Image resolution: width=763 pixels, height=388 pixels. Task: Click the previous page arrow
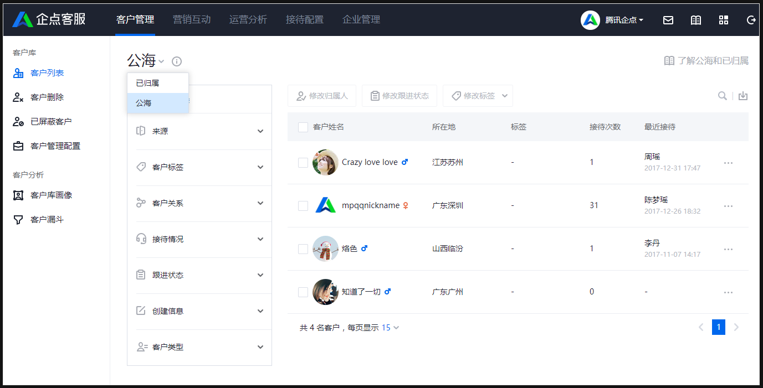point(701,328)
